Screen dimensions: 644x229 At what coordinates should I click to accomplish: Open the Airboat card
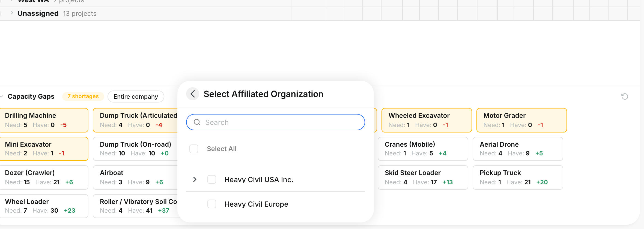click(135, 177)
